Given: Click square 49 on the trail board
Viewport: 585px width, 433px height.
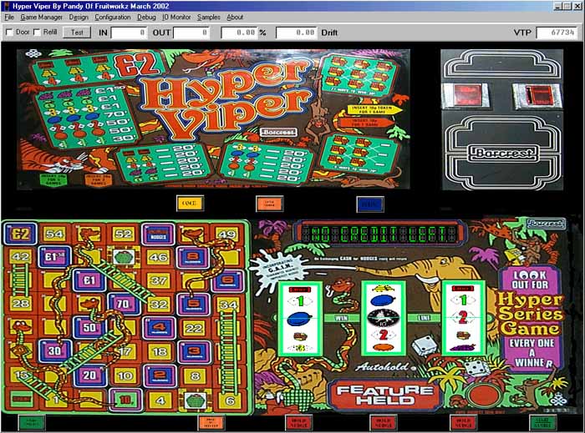Looking at the screenshot, I should pos(226,234).
